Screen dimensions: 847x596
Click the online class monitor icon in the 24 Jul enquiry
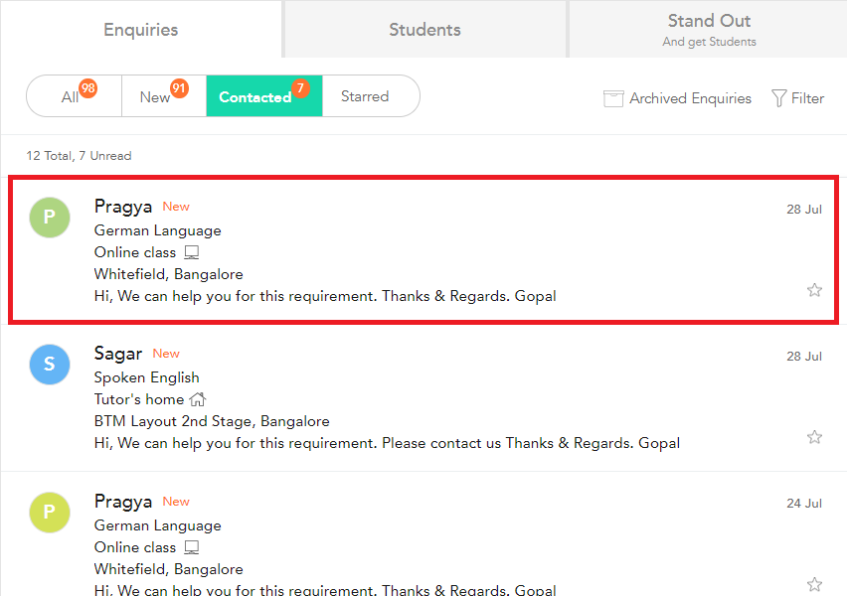coord(192,547)
